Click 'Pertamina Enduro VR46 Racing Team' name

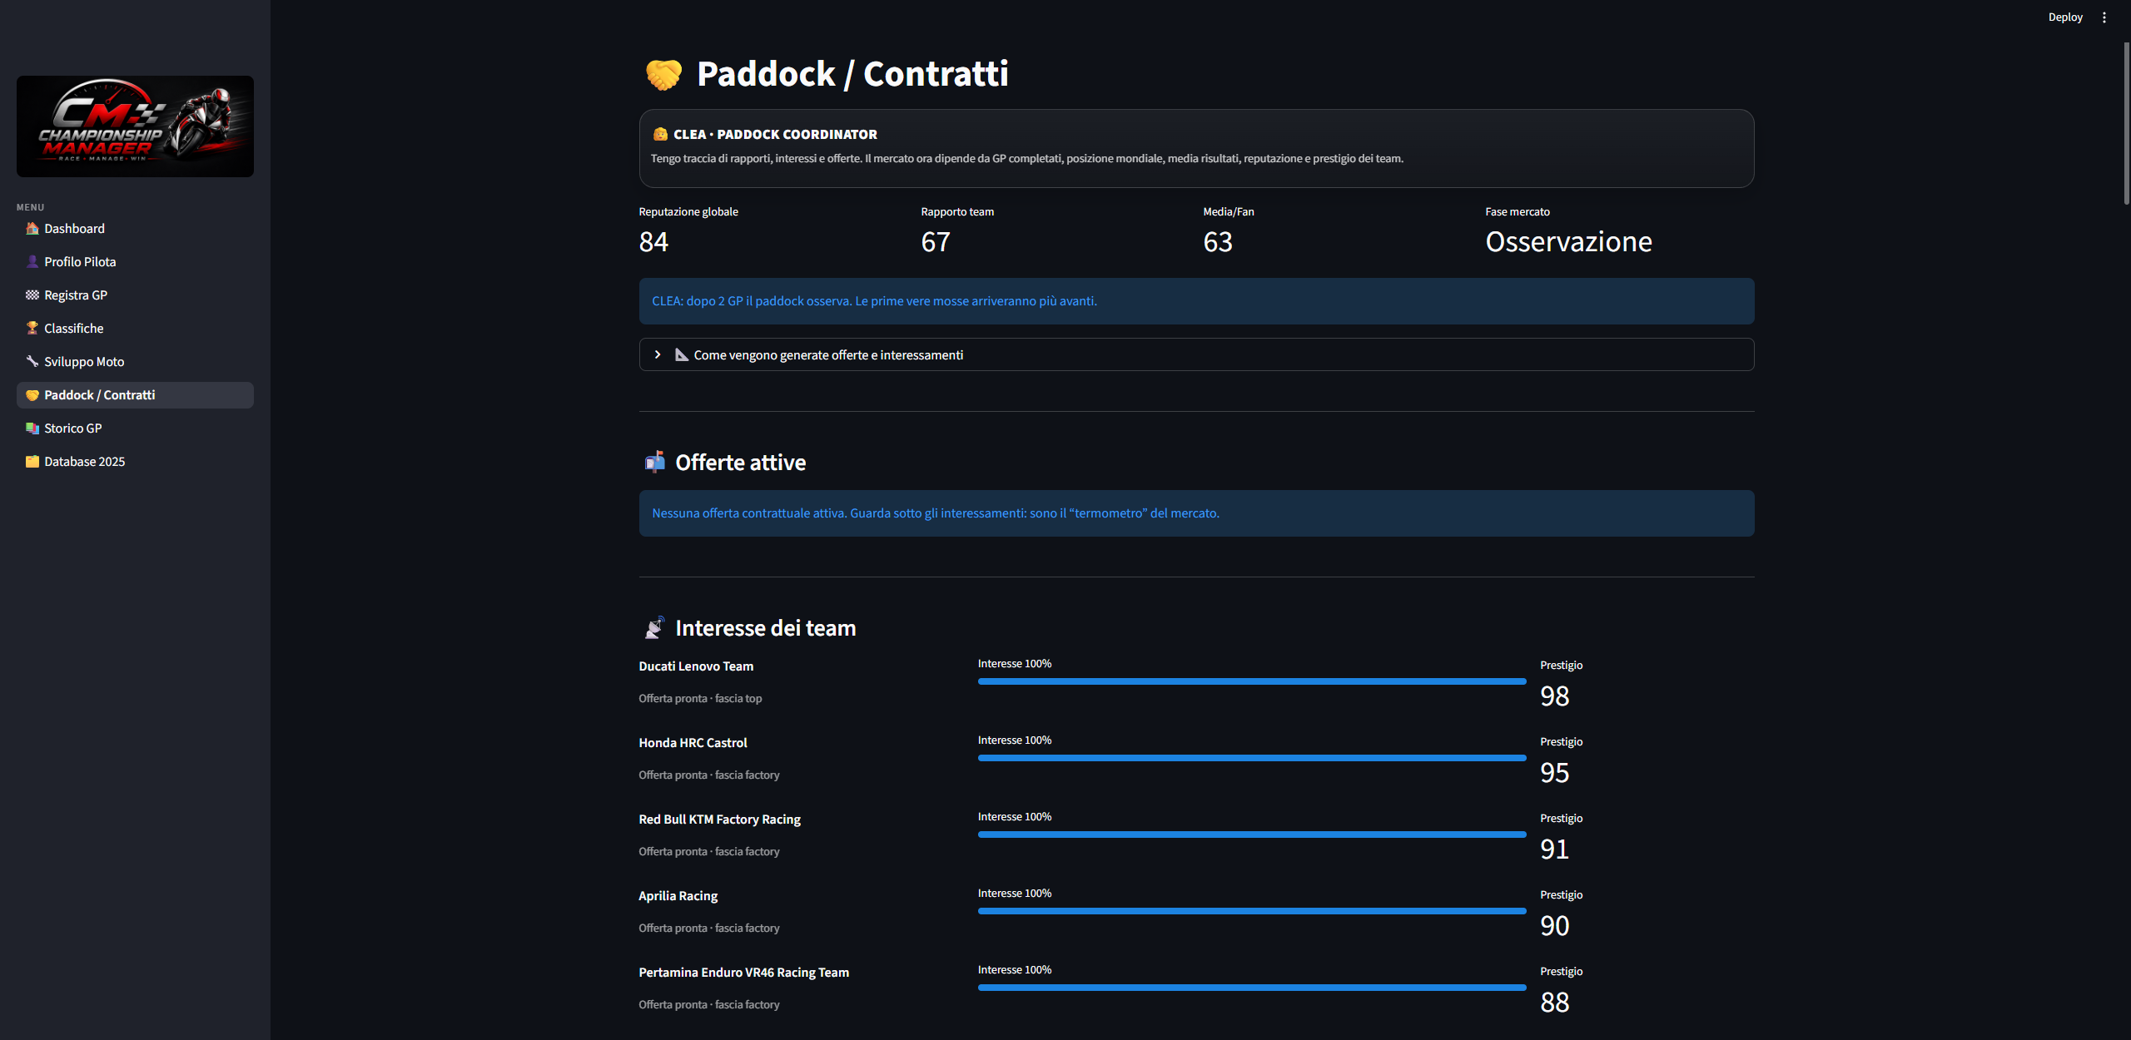pyautogui.click(x=743, y=972)
